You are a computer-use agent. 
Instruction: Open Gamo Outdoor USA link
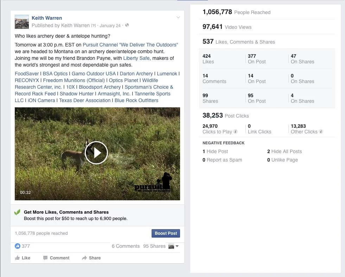click(x=94, y=74)
